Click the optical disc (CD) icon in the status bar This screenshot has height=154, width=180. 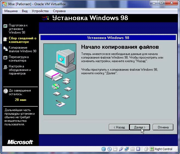pyautogui.click(x=109, y=149)
